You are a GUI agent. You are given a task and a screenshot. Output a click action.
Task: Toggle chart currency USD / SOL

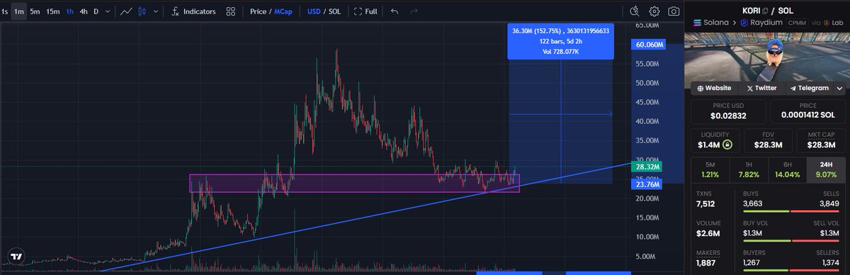(x=323, y=11)
